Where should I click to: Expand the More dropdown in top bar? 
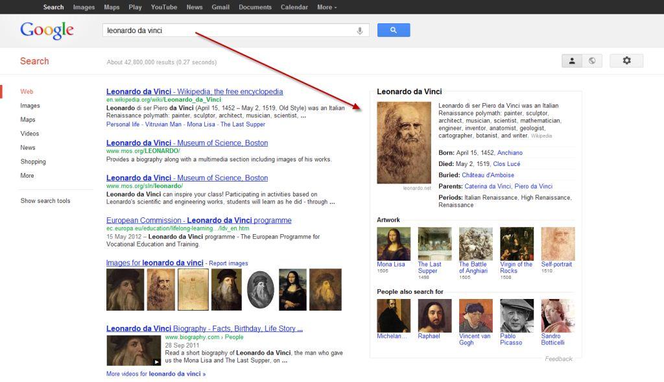coord(327,7)
